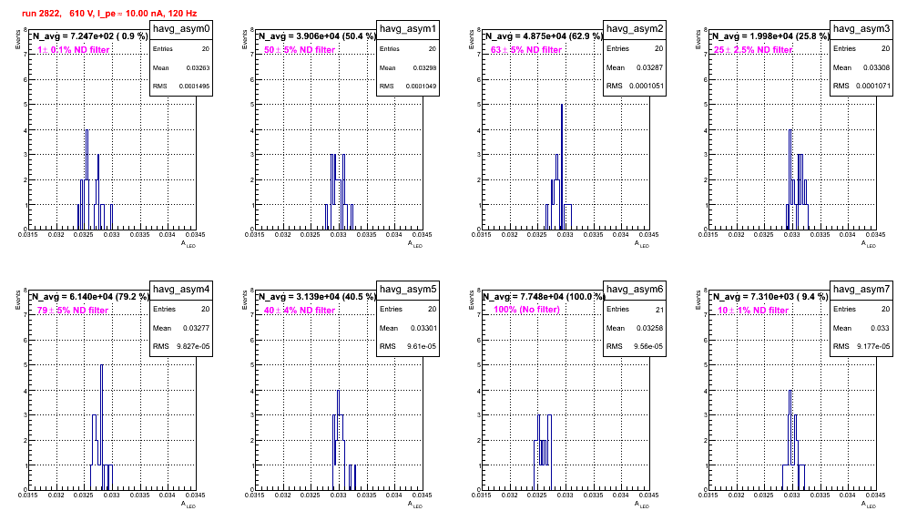Click the 40± 4% ND filter label
The image size is (907, 521).
(300, 311)
